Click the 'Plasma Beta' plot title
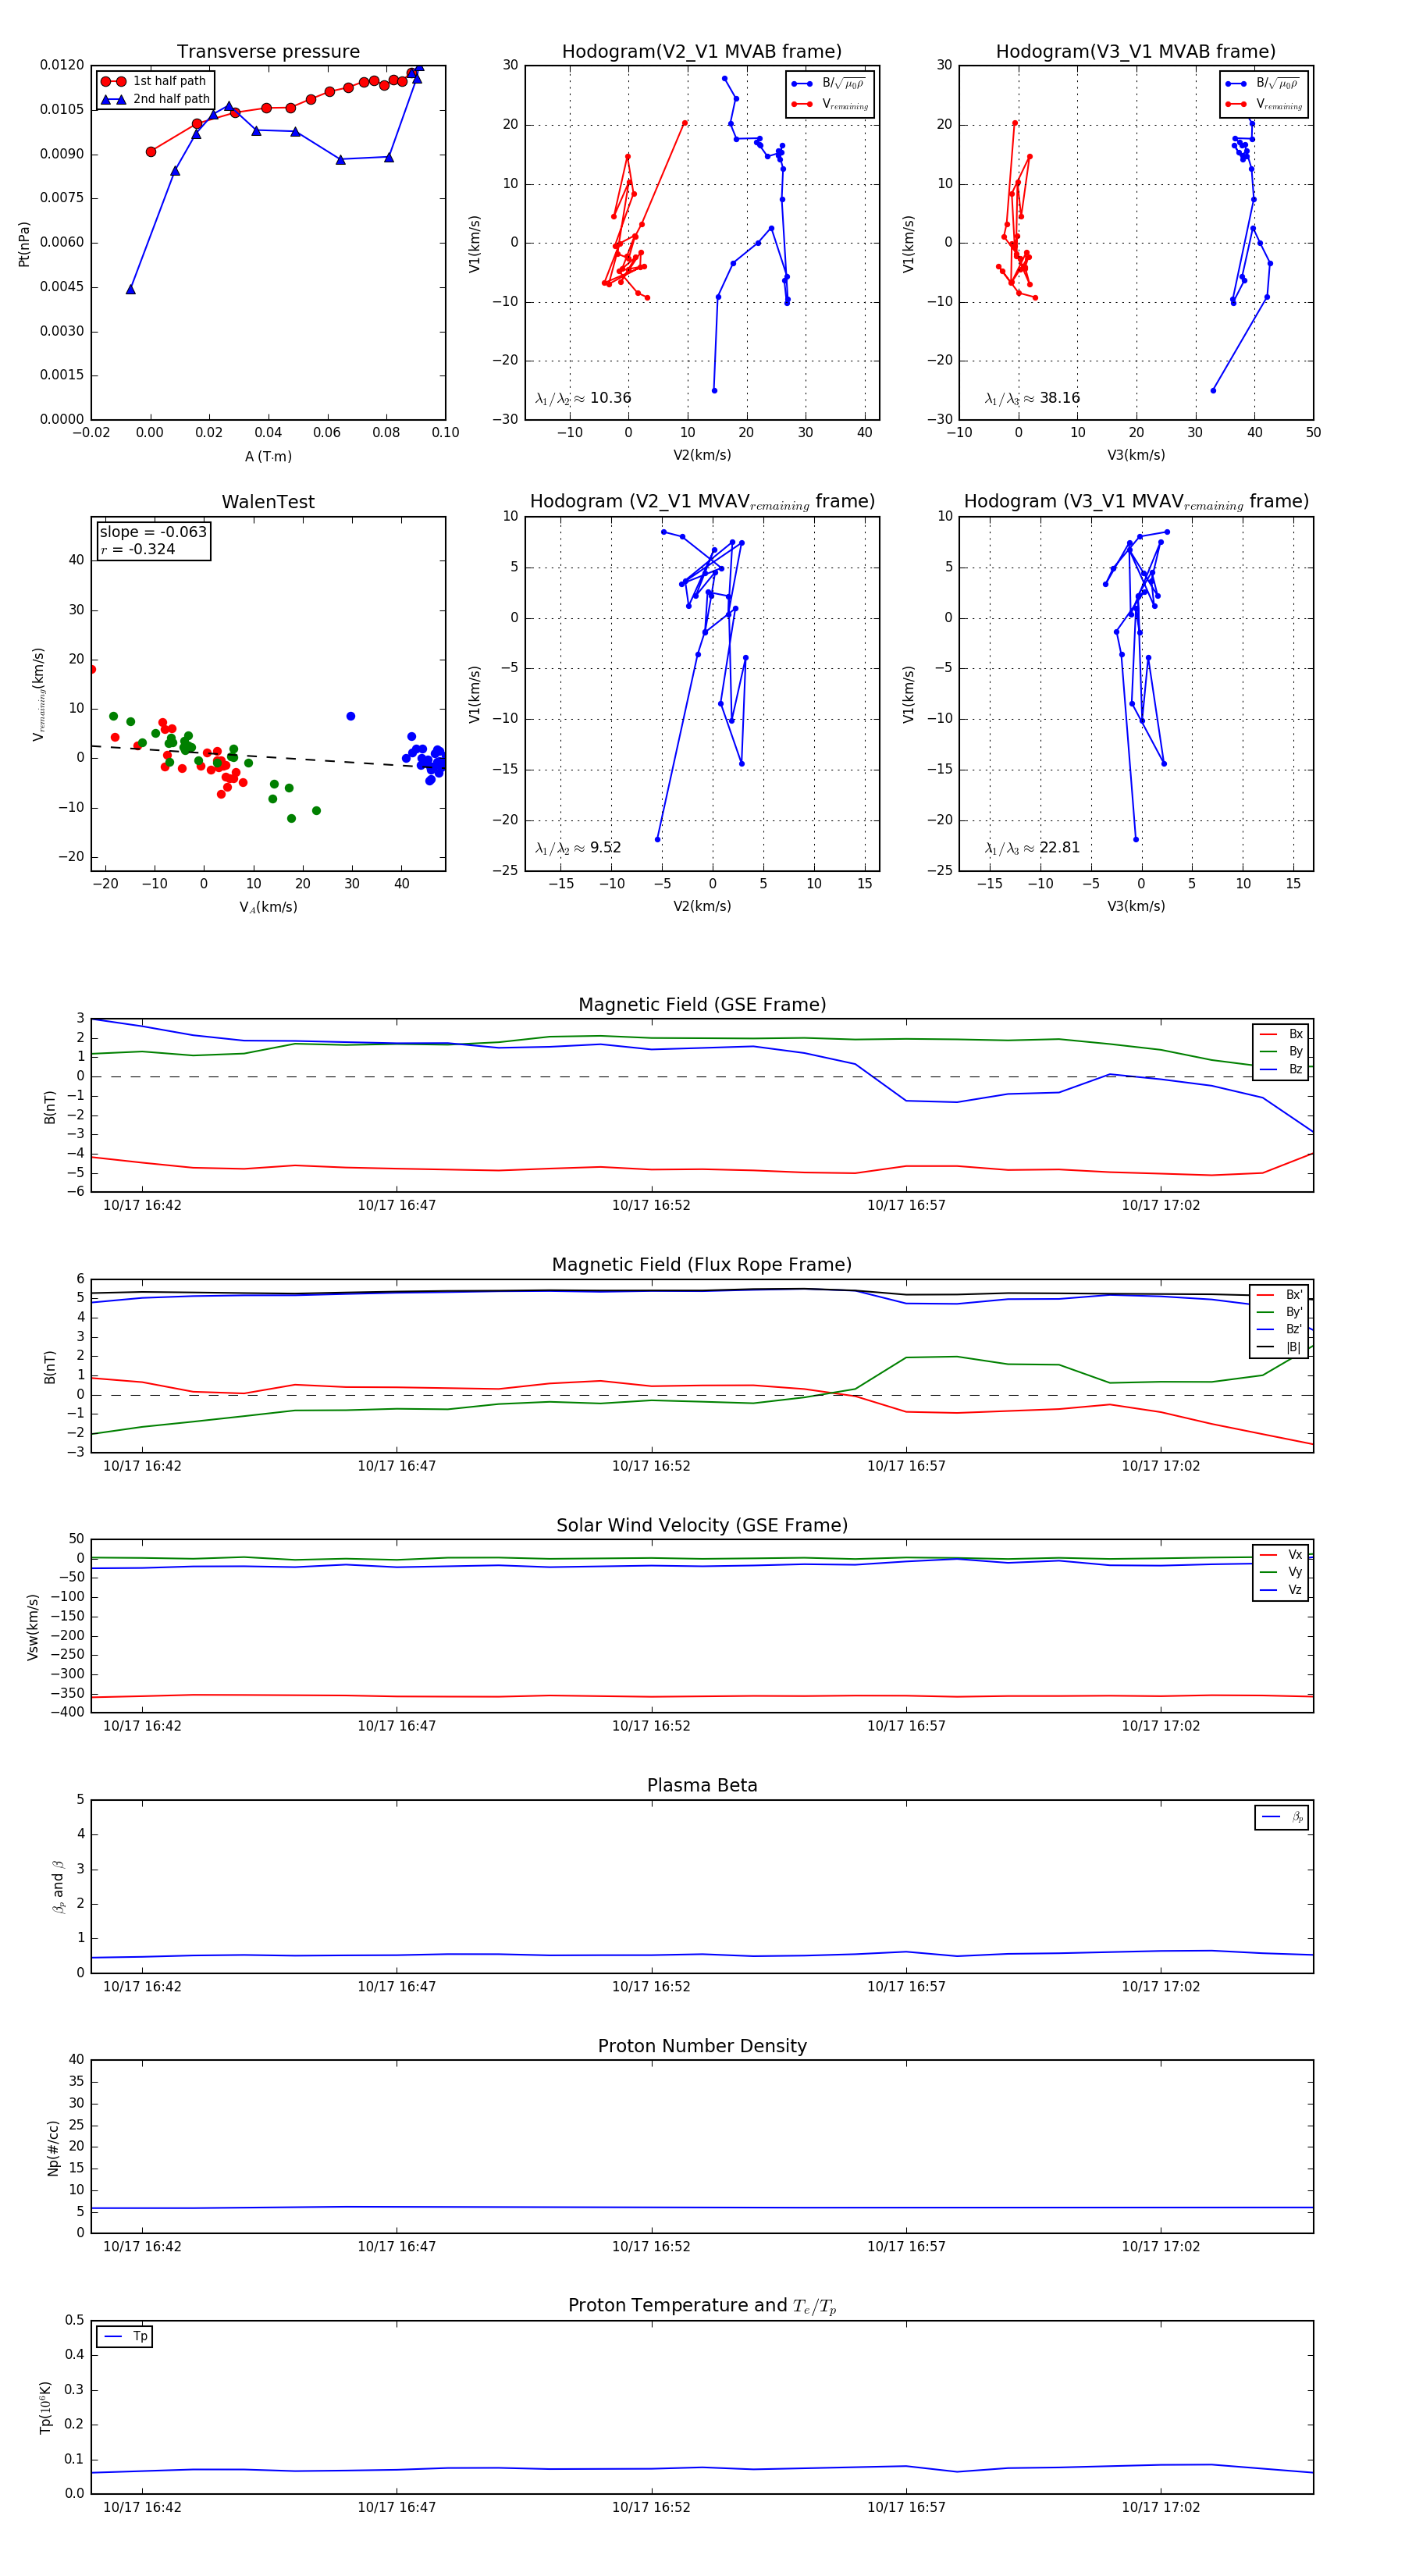1405x2576 pixels. pyautogui.click(x=702, y=1785)
